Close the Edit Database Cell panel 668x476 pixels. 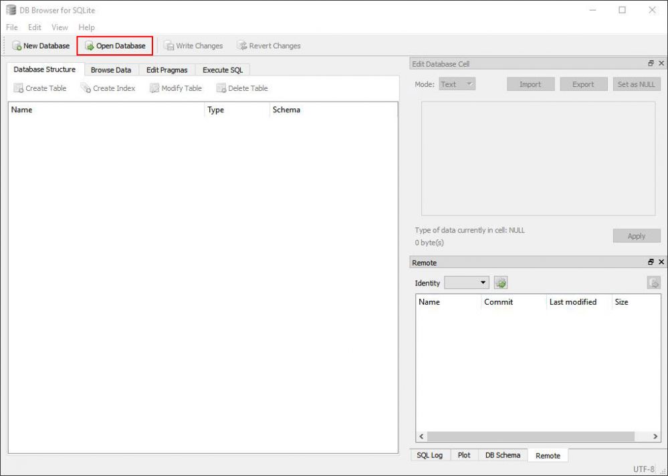pyautogui.click(x=661, y=64)
